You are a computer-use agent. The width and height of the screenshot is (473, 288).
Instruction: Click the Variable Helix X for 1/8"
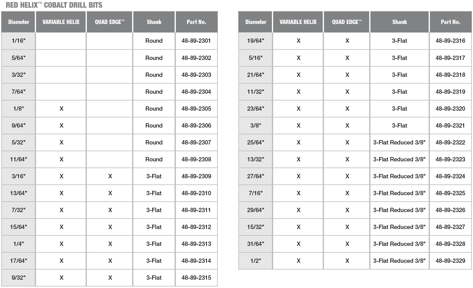[61, 108]
